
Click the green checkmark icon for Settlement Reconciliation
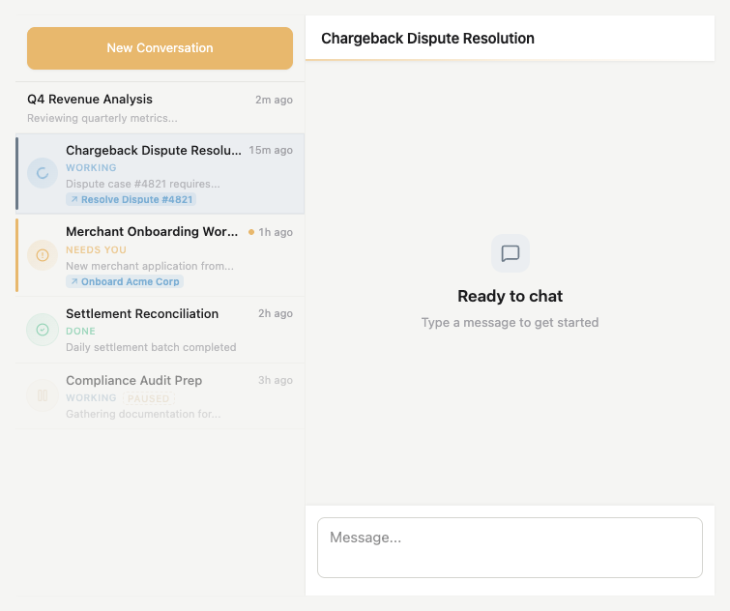click(42, 330)
